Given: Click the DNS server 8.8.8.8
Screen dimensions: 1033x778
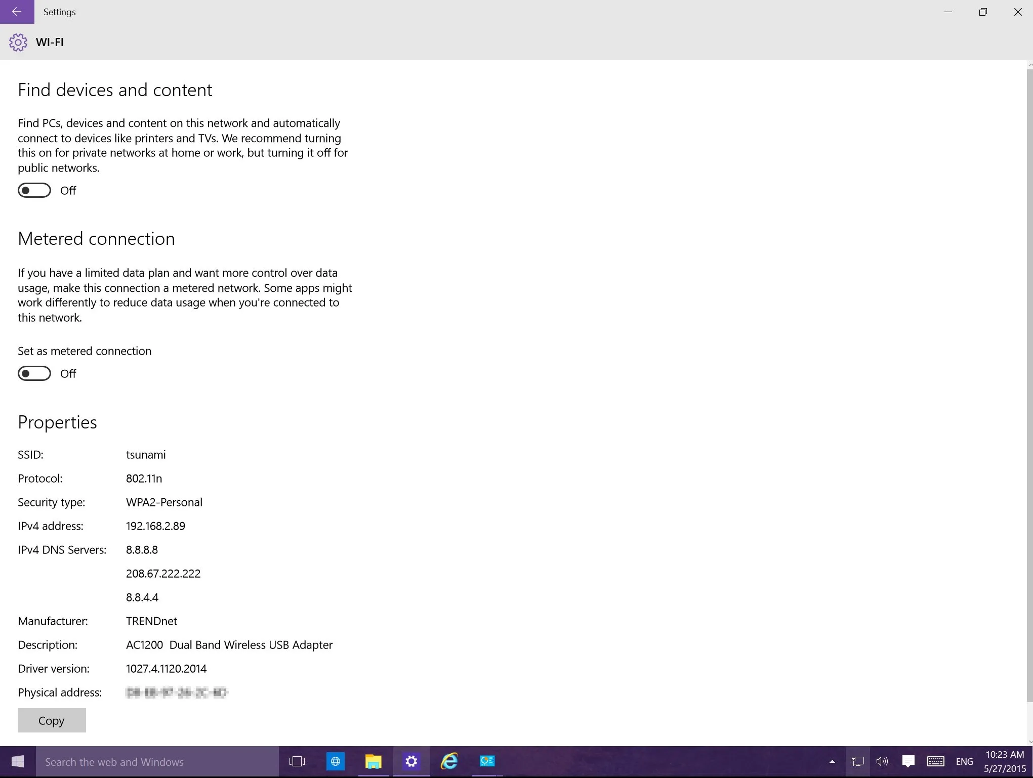Looking at the screenshot, I should point(142,550).
